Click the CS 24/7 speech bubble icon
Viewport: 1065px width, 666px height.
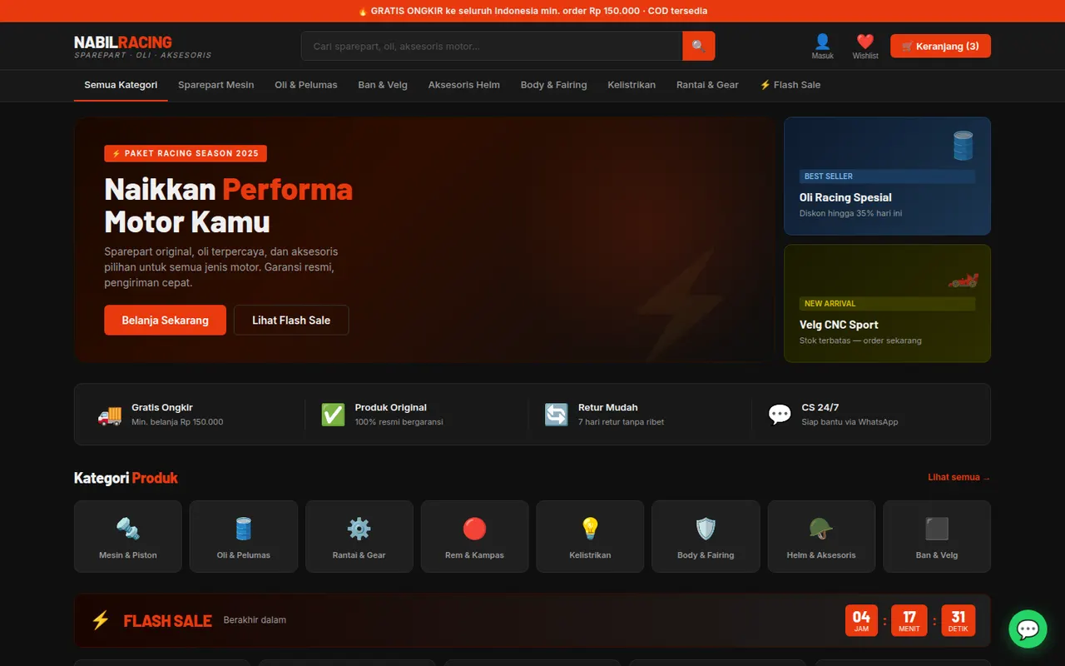[780, 415]
